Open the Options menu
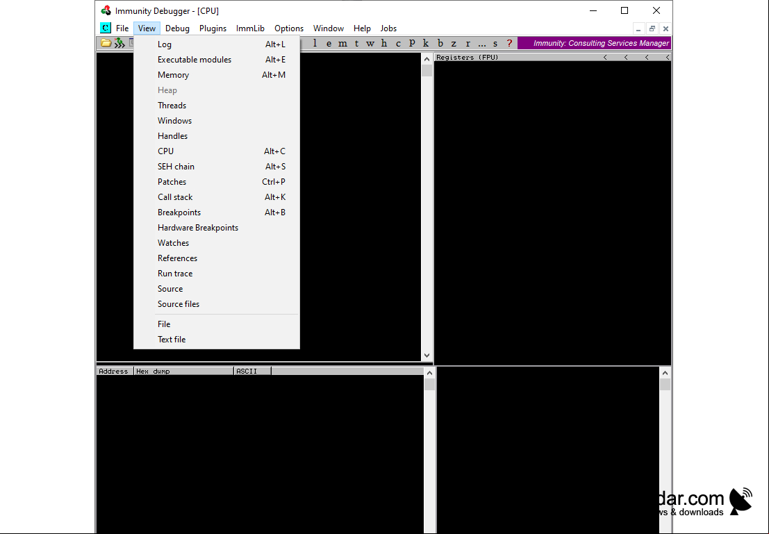Screen dimensions: 769x534 (x=289, y=28)
